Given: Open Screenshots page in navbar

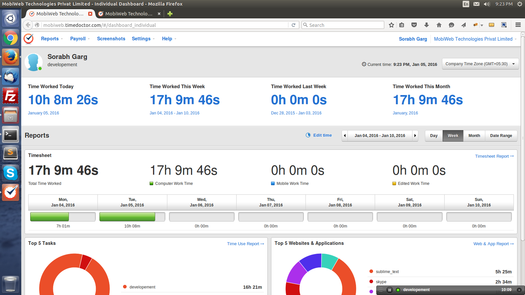Looking at the screenshot, I should pos(111,39).
